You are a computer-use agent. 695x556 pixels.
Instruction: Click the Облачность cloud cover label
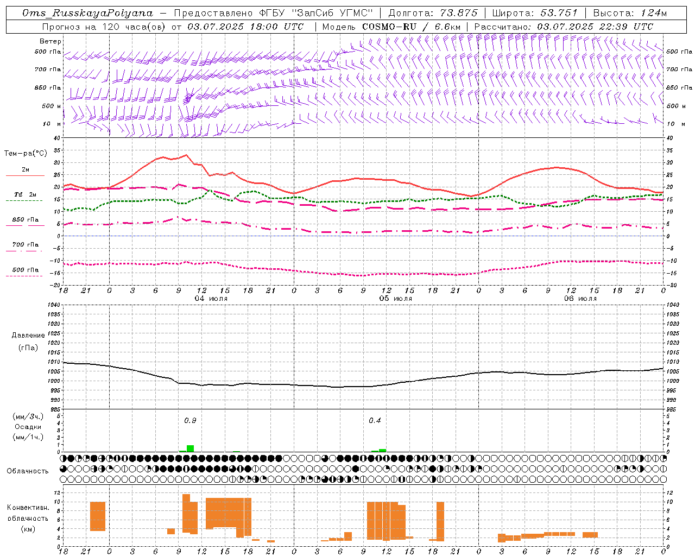(x=28, y=471)
